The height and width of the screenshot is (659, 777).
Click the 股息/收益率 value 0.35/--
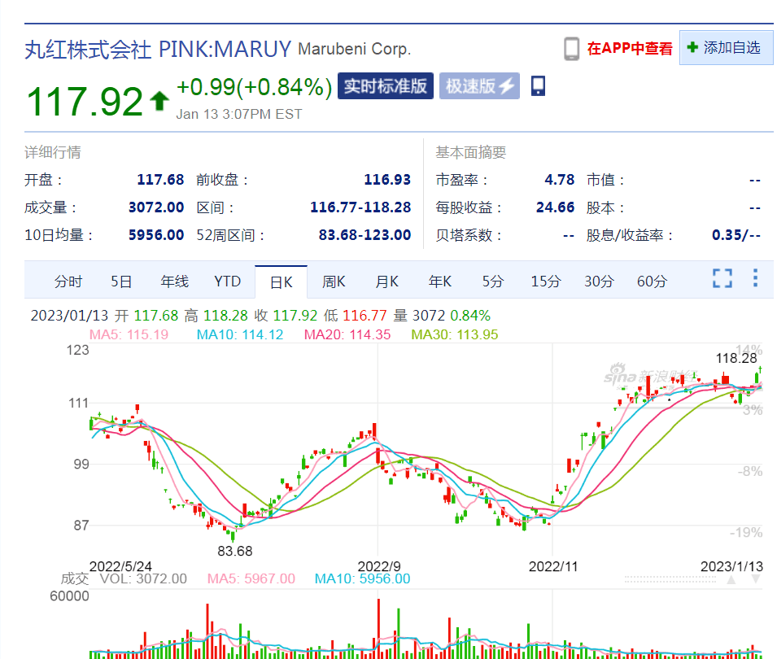tap(736, 235)
